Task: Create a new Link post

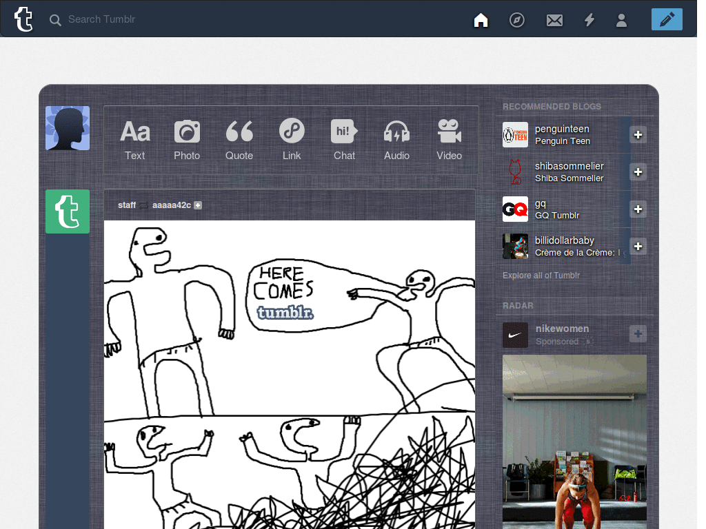Action: [292, 140]
